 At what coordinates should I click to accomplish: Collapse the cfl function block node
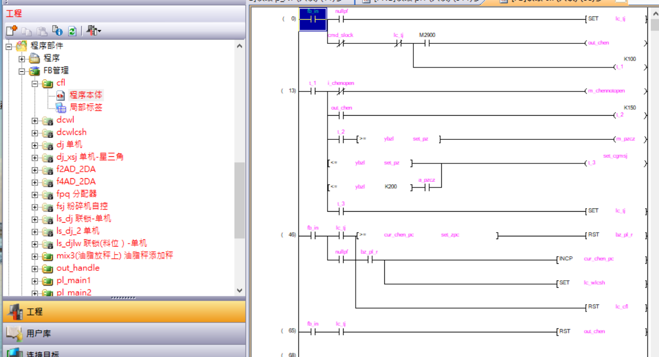[x=35, y=83]
